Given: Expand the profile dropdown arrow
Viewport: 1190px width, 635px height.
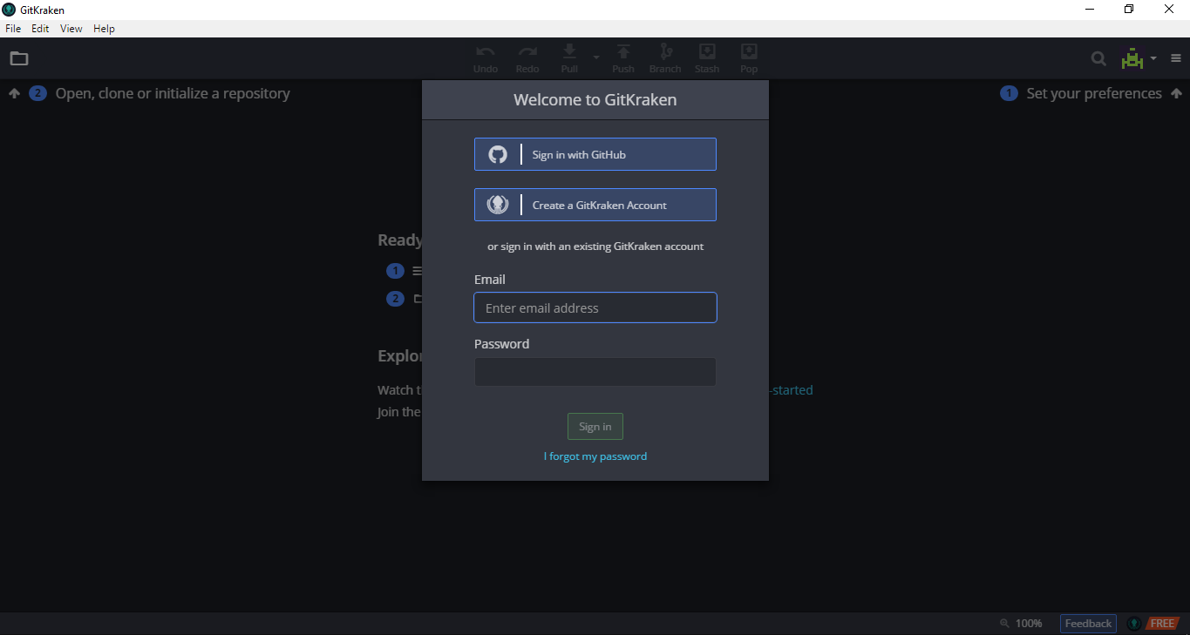Looking at the screenshot, I should coord(1153,58).
